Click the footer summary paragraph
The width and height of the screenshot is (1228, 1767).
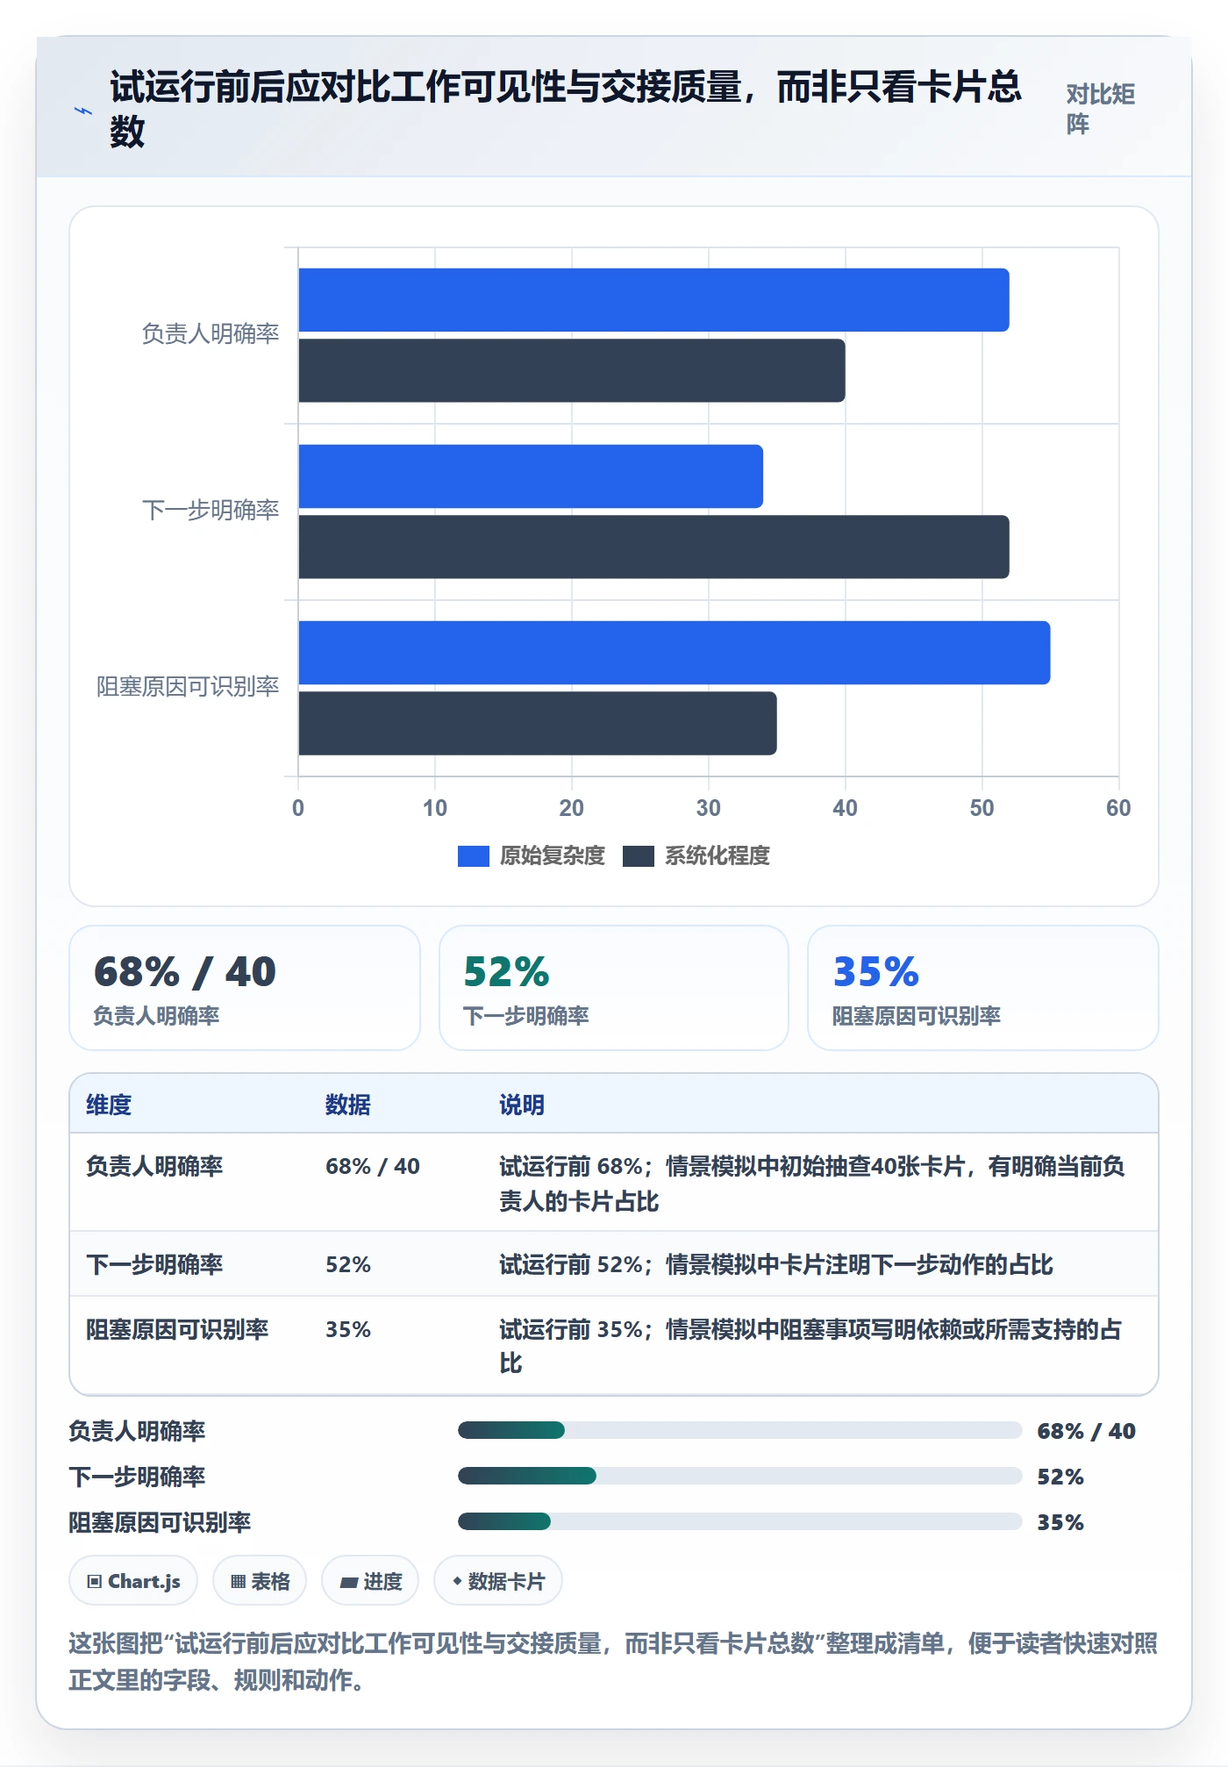[x=613, y=1662]
